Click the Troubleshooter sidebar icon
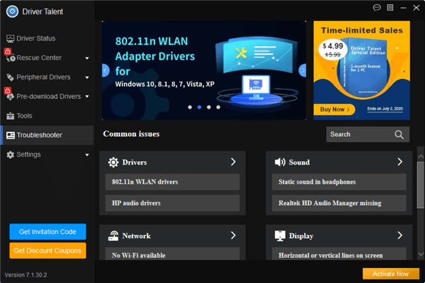This screenshot has width=425, height=283. (x=10, y=135)
